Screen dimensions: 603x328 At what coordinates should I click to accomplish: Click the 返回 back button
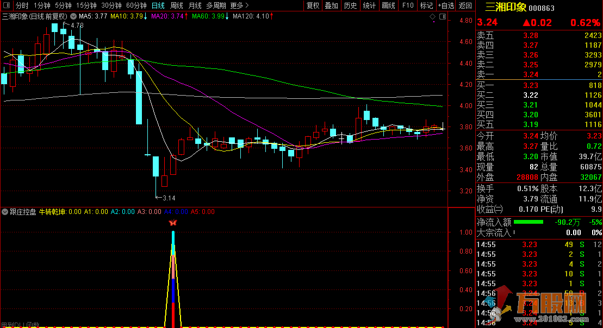click(465, 5)
